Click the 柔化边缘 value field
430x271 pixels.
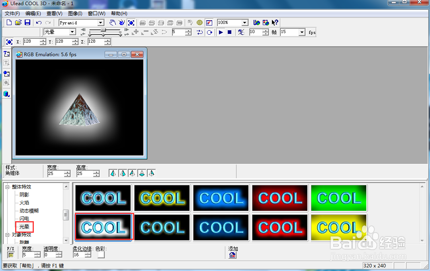pos(79,255)
